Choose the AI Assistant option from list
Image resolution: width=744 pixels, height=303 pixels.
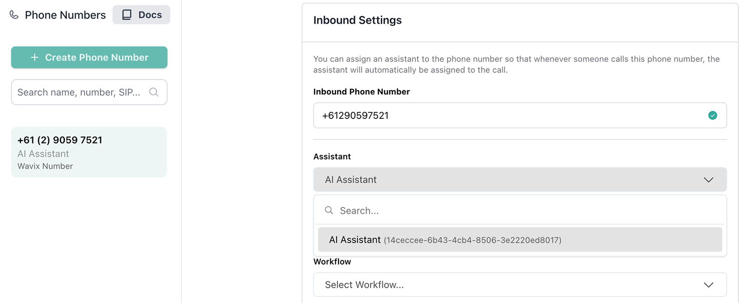355,240
